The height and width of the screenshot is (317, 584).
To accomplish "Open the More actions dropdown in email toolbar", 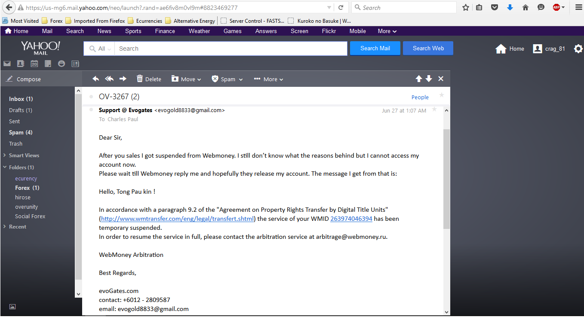I will 268,79.
